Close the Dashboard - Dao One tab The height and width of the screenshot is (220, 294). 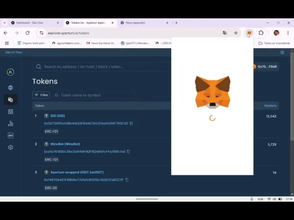click(58, 23)
